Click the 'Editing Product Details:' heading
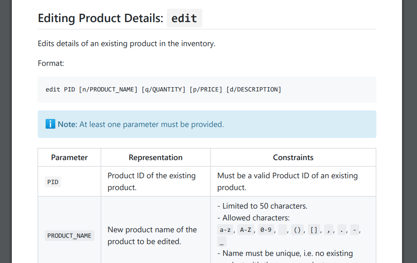 click(101, 18)
